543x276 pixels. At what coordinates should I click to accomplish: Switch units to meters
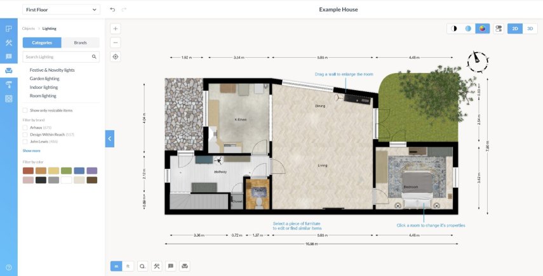pos(116,266)
